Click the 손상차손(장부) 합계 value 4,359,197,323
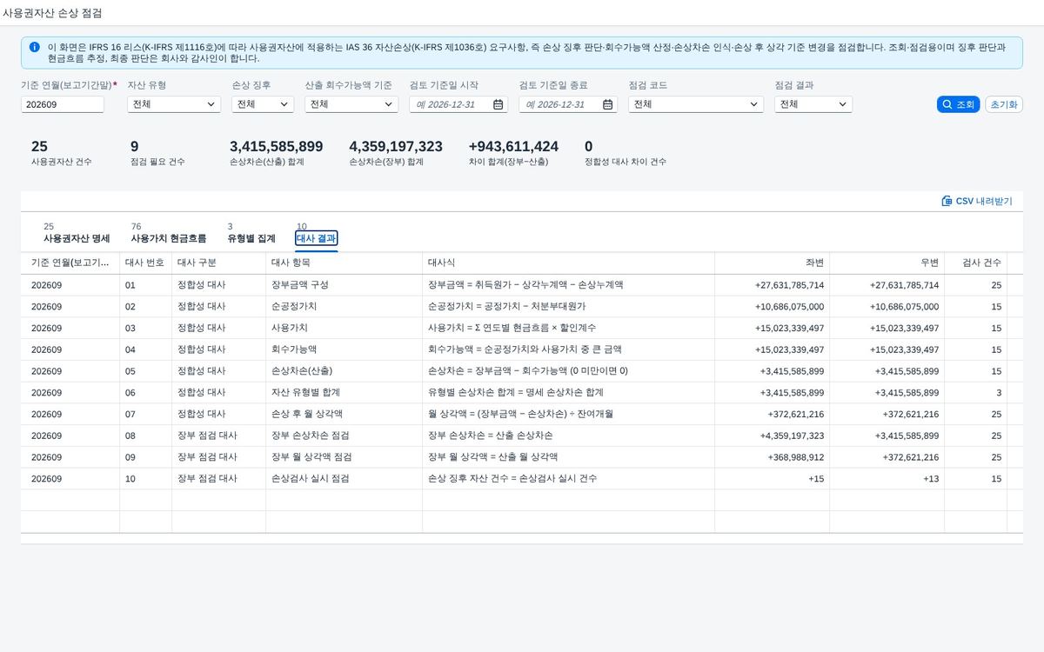The image size is (1044, 652). 396,147
